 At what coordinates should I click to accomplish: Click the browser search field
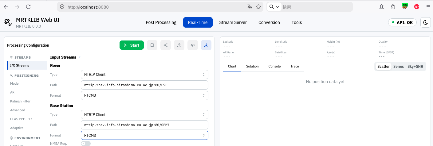(317, 7)
